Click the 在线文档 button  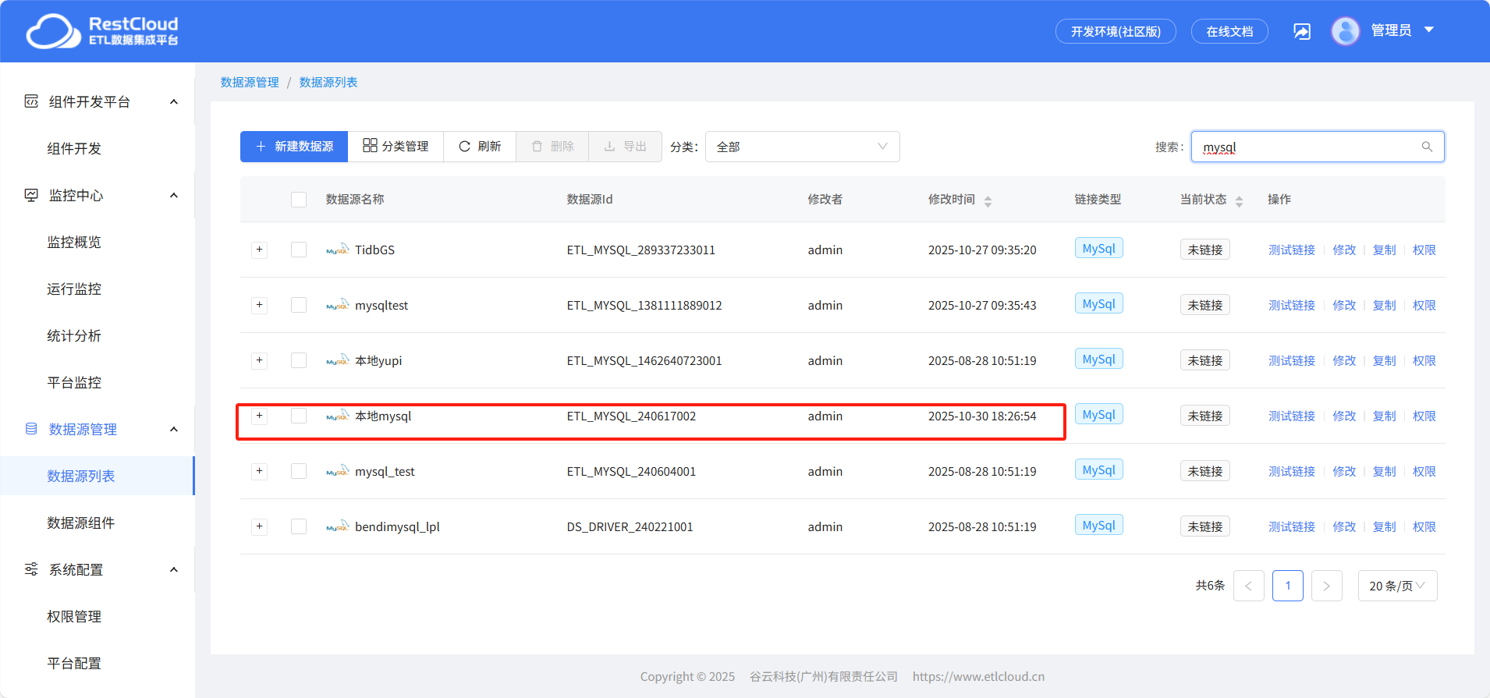(x=1229, y=31)
